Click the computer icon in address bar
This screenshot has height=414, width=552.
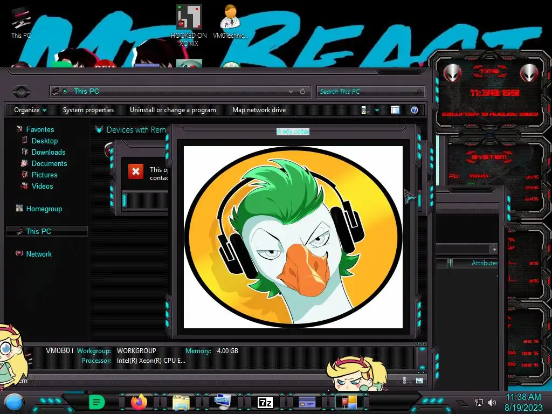pos(56,92)
